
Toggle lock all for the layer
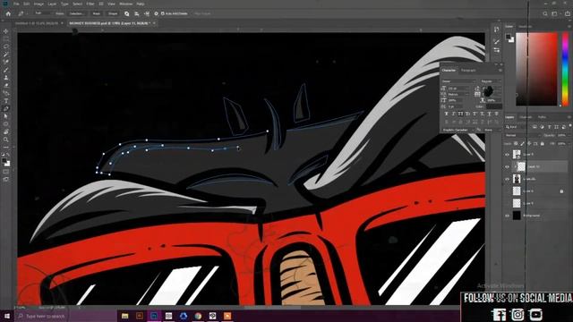(x=542, y=144)
